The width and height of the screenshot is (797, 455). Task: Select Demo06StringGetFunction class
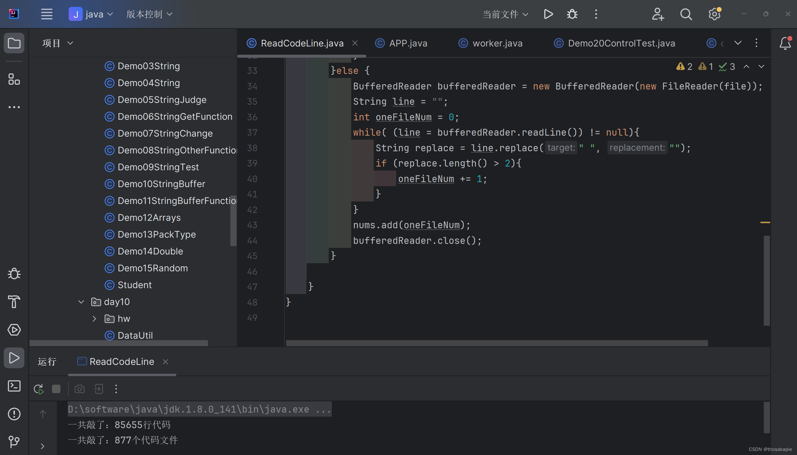pyautogui.click(x=169, y=117)
